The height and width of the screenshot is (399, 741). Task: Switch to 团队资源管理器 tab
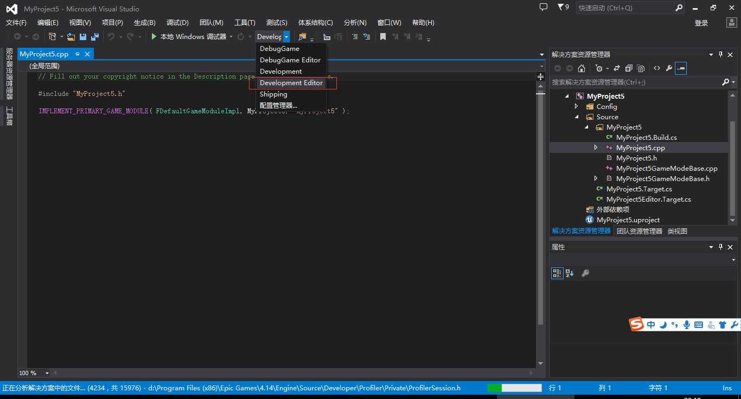click(640, 231)
